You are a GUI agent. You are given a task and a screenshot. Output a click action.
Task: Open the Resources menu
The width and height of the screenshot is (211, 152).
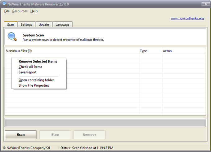[20, 11]
